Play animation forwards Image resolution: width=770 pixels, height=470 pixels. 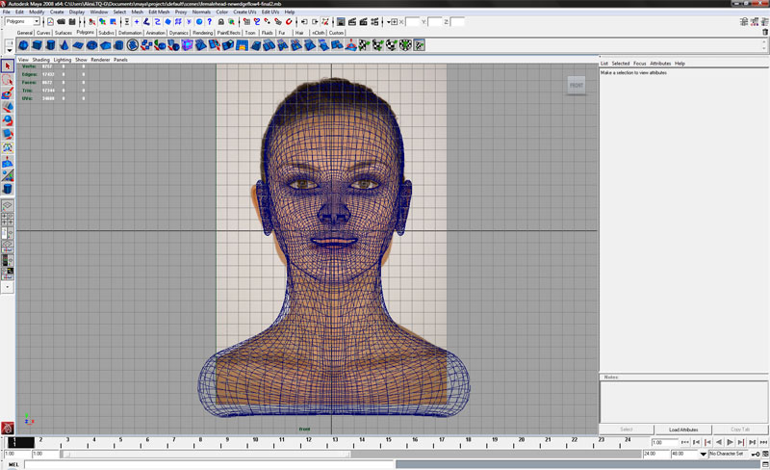pyautogui.click(x=730, y=442)
